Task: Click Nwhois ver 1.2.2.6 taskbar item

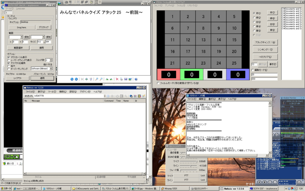Action: pyautogui.click(x=234, y=189)
